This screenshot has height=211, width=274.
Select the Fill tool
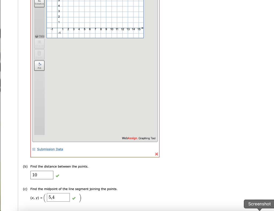pos(39,65)
